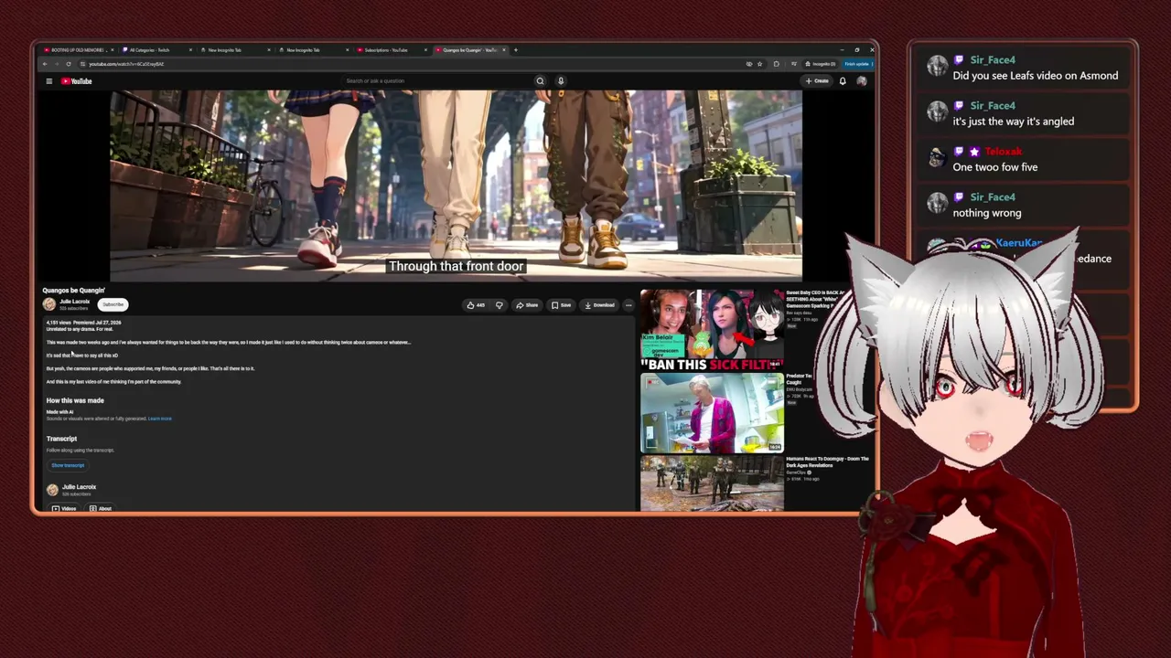Open the Humans React To Doomguy title
Image resolution: width=1171 pixels, height=658 pixels.
[827, 462]
